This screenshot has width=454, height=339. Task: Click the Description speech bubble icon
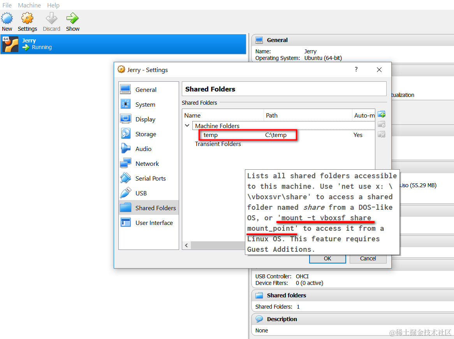tap(259, 319)
